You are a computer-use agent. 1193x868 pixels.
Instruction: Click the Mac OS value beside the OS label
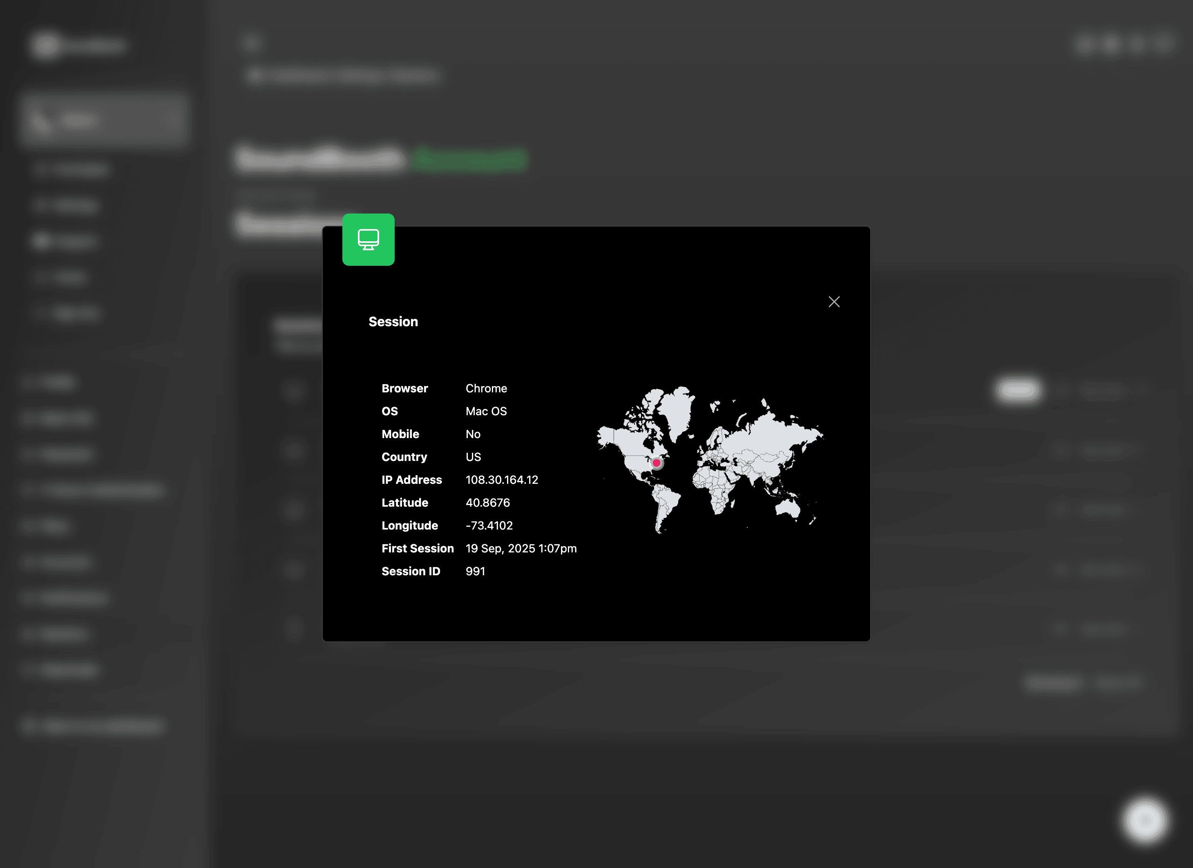click(485, 411)
